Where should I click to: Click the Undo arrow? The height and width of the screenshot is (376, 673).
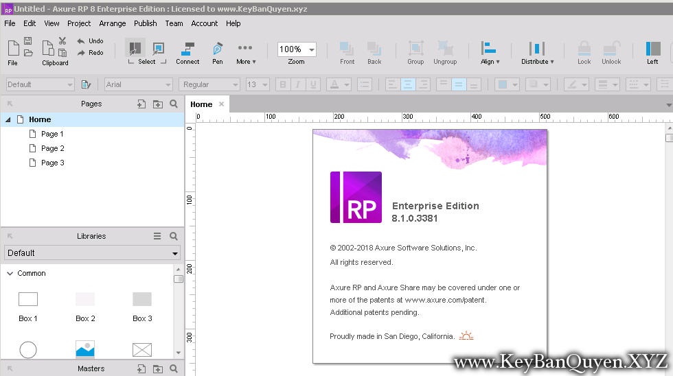point(81,41)
